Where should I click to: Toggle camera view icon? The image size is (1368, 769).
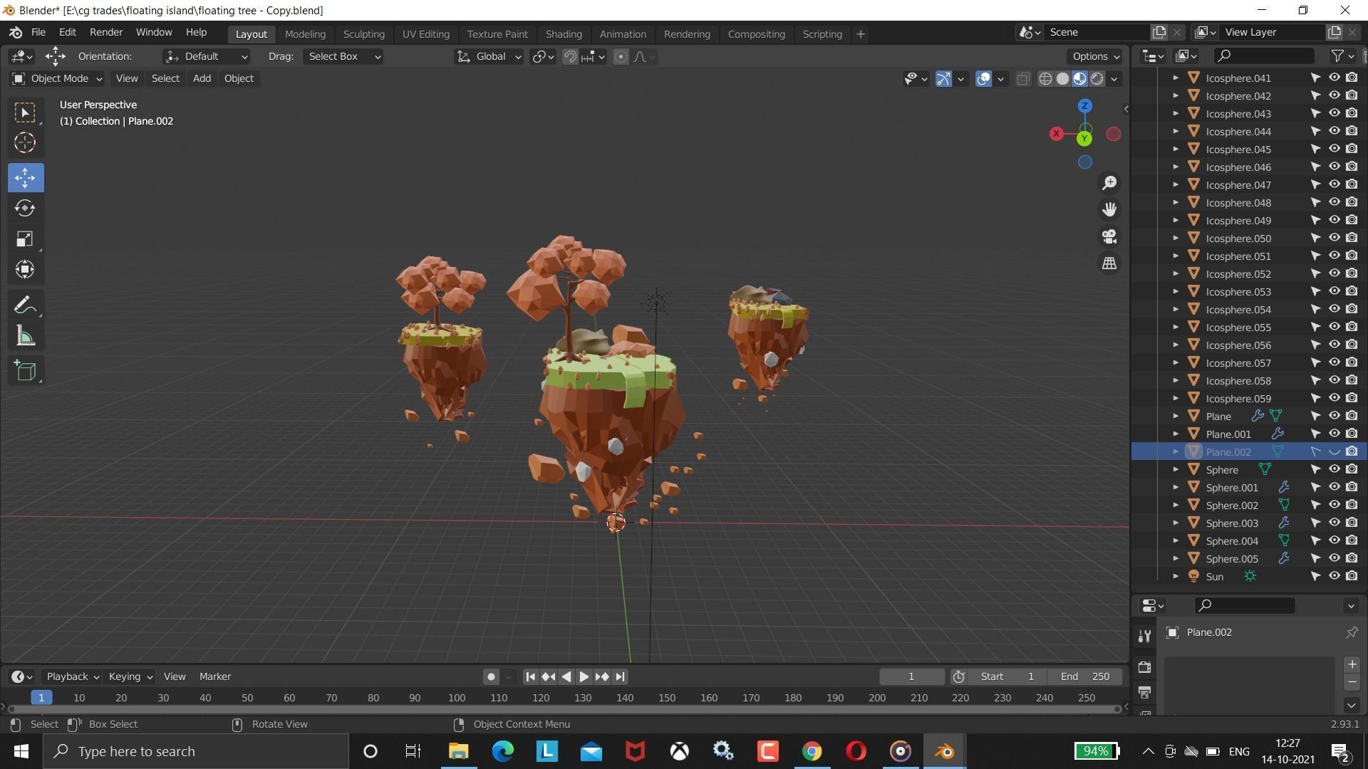click(1109, 236)
